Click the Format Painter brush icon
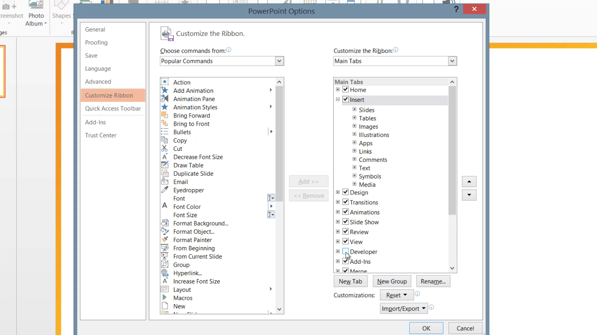 click(x=164, y=240)
